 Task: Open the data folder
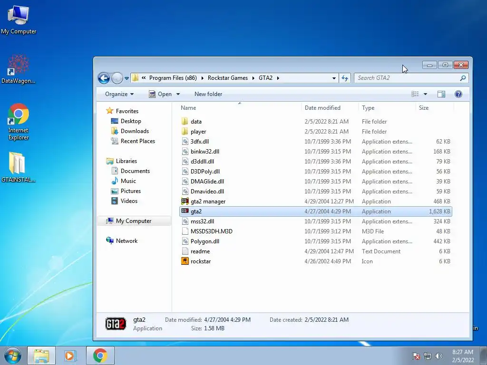pos(316,122)
